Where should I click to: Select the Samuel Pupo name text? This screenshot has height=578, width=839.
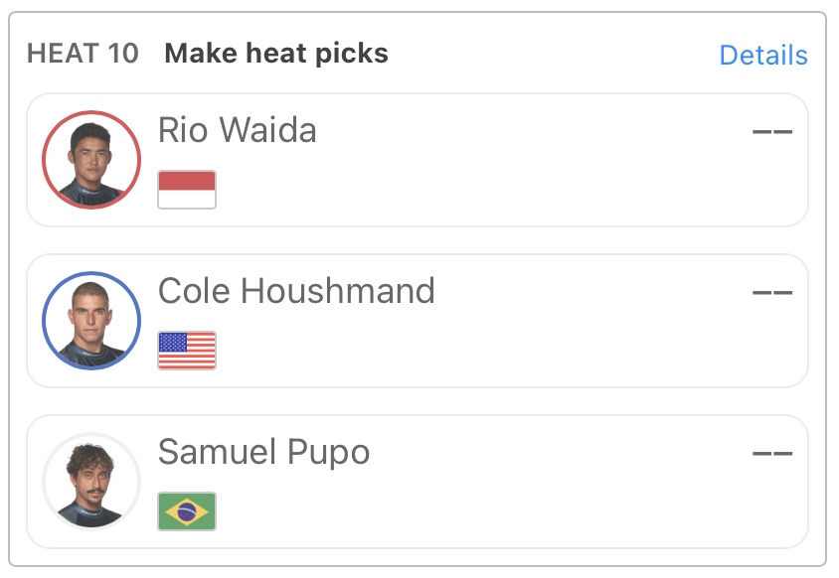263,452
